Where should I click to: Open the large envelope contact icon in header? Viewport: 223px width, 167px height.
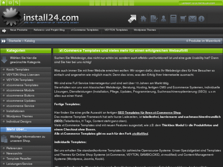(192, 19)
